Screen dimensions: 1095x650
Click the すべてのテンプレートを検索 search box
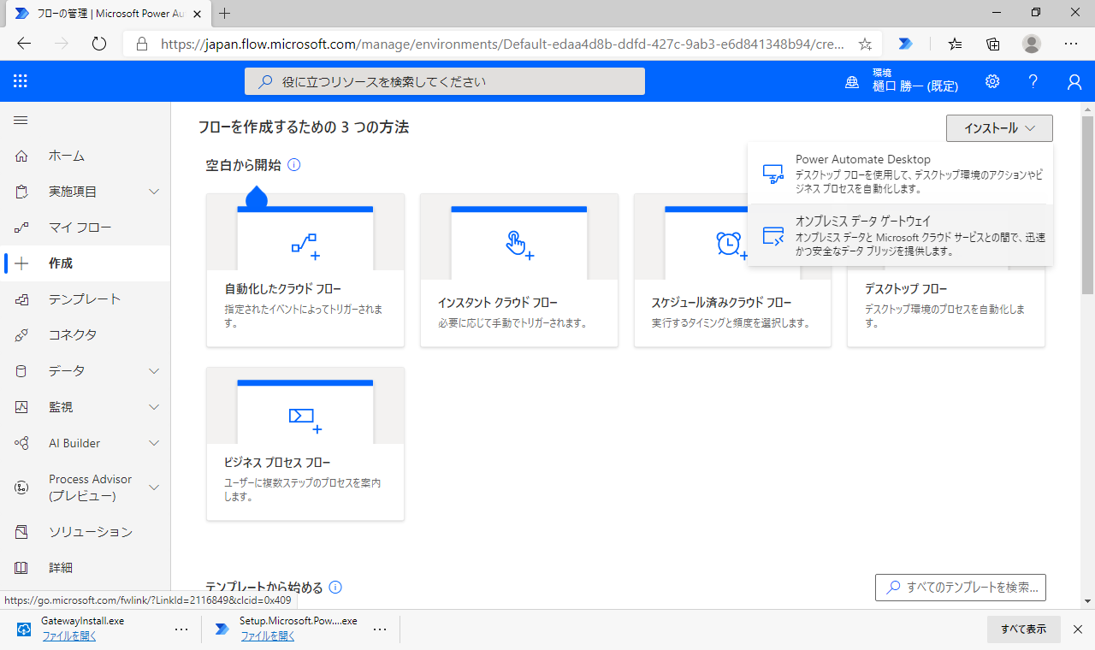961,588
